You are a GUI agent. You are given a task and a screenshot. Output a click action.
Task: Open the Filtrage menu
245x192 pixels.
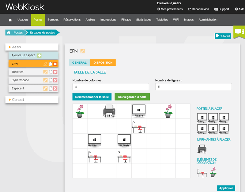tap(126, 20)
